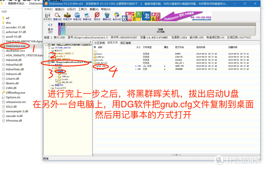This screenshot has width=265, height=169.
Task: Switch to the 扇区编辑 tab
Action: (125, 43)
